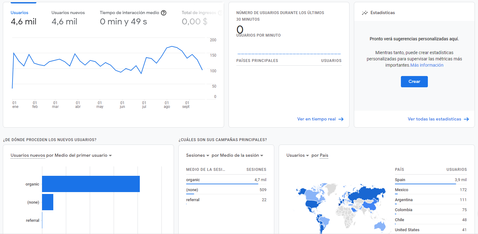Open the Más información link
The width and height of the screenshot is (478, 234).
tap(427, 65)
